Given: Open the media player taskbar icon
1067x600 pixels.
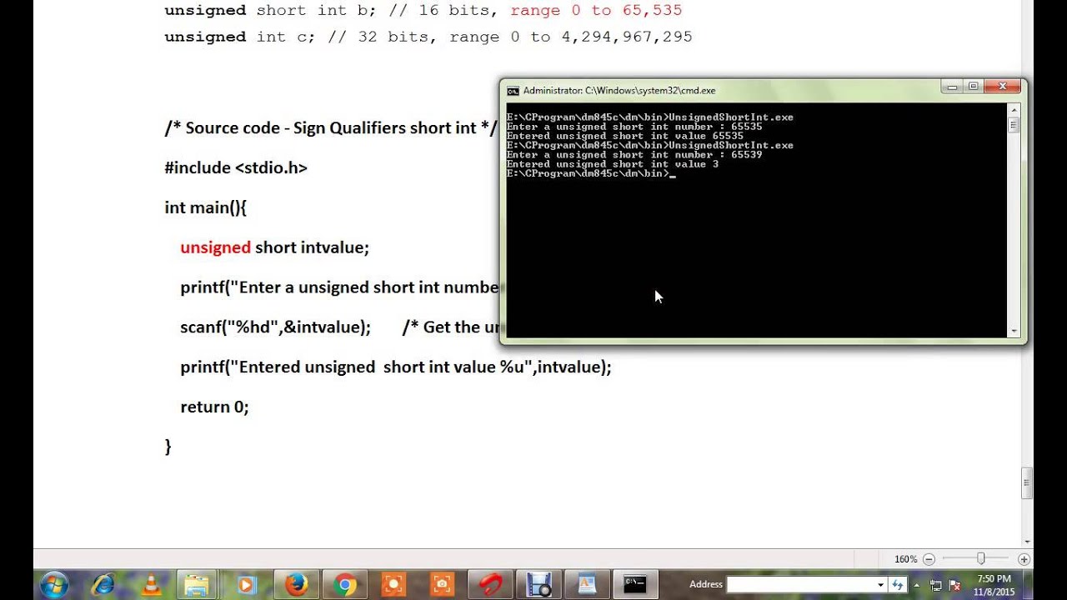Looking at the screenshot, I should coord(246,585).
